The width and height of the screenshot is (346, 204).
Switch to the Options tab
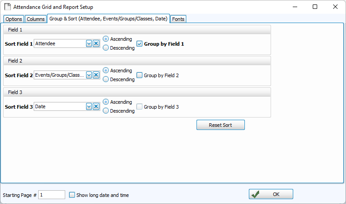pyautogui.click(x=14, y=19)
